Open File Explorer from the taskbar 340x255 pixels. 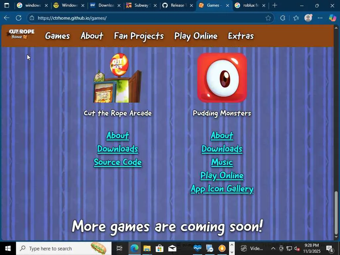coord(147,248)
